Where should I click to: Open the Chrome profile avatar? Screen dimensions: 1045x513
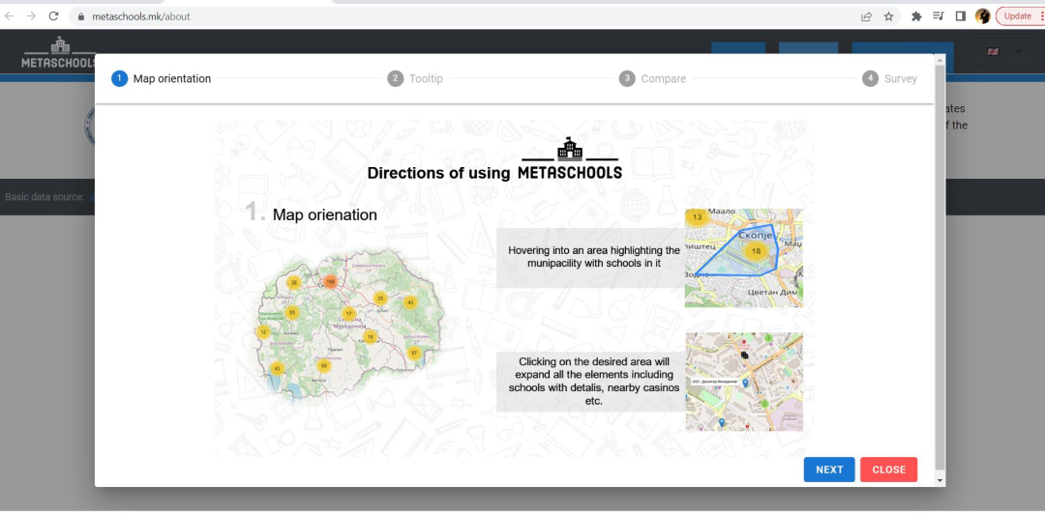[982, 16]
